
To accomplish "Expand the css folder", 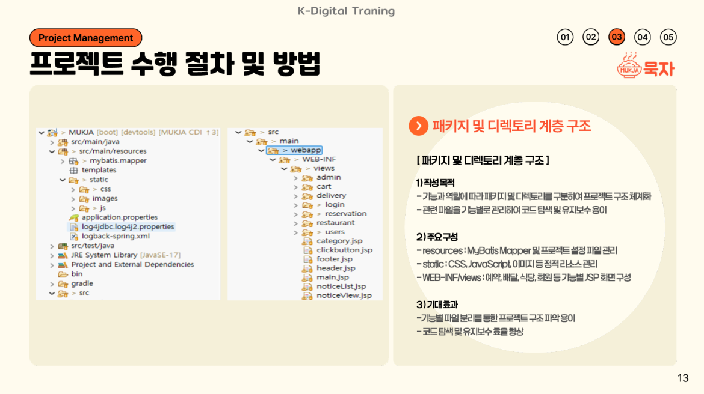I will pyautogui.click(x=73, y=190).
